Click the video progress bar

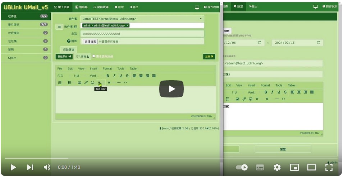pyautogui.click(x=144, y=158)
